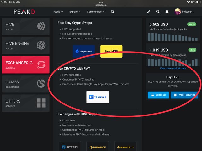Screen dimensions: 202x151
Task: Click the refresh icon beside EXCHANGES
Action: coord(31,63)
